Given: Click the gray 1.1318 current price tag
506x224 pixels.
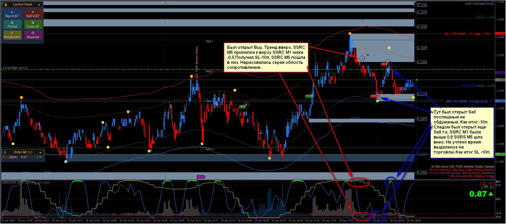Looking at the screenshot, I should (500, 80).
